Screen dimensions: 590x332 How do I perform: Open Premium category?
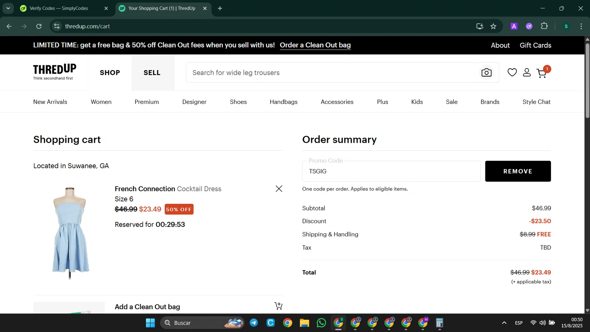(x=147, y=102)
